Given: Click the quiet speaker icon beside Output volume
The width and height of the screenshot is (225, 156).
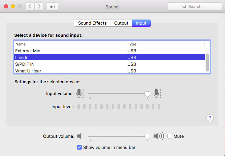Looking at the screenshot, I should 79,136.
